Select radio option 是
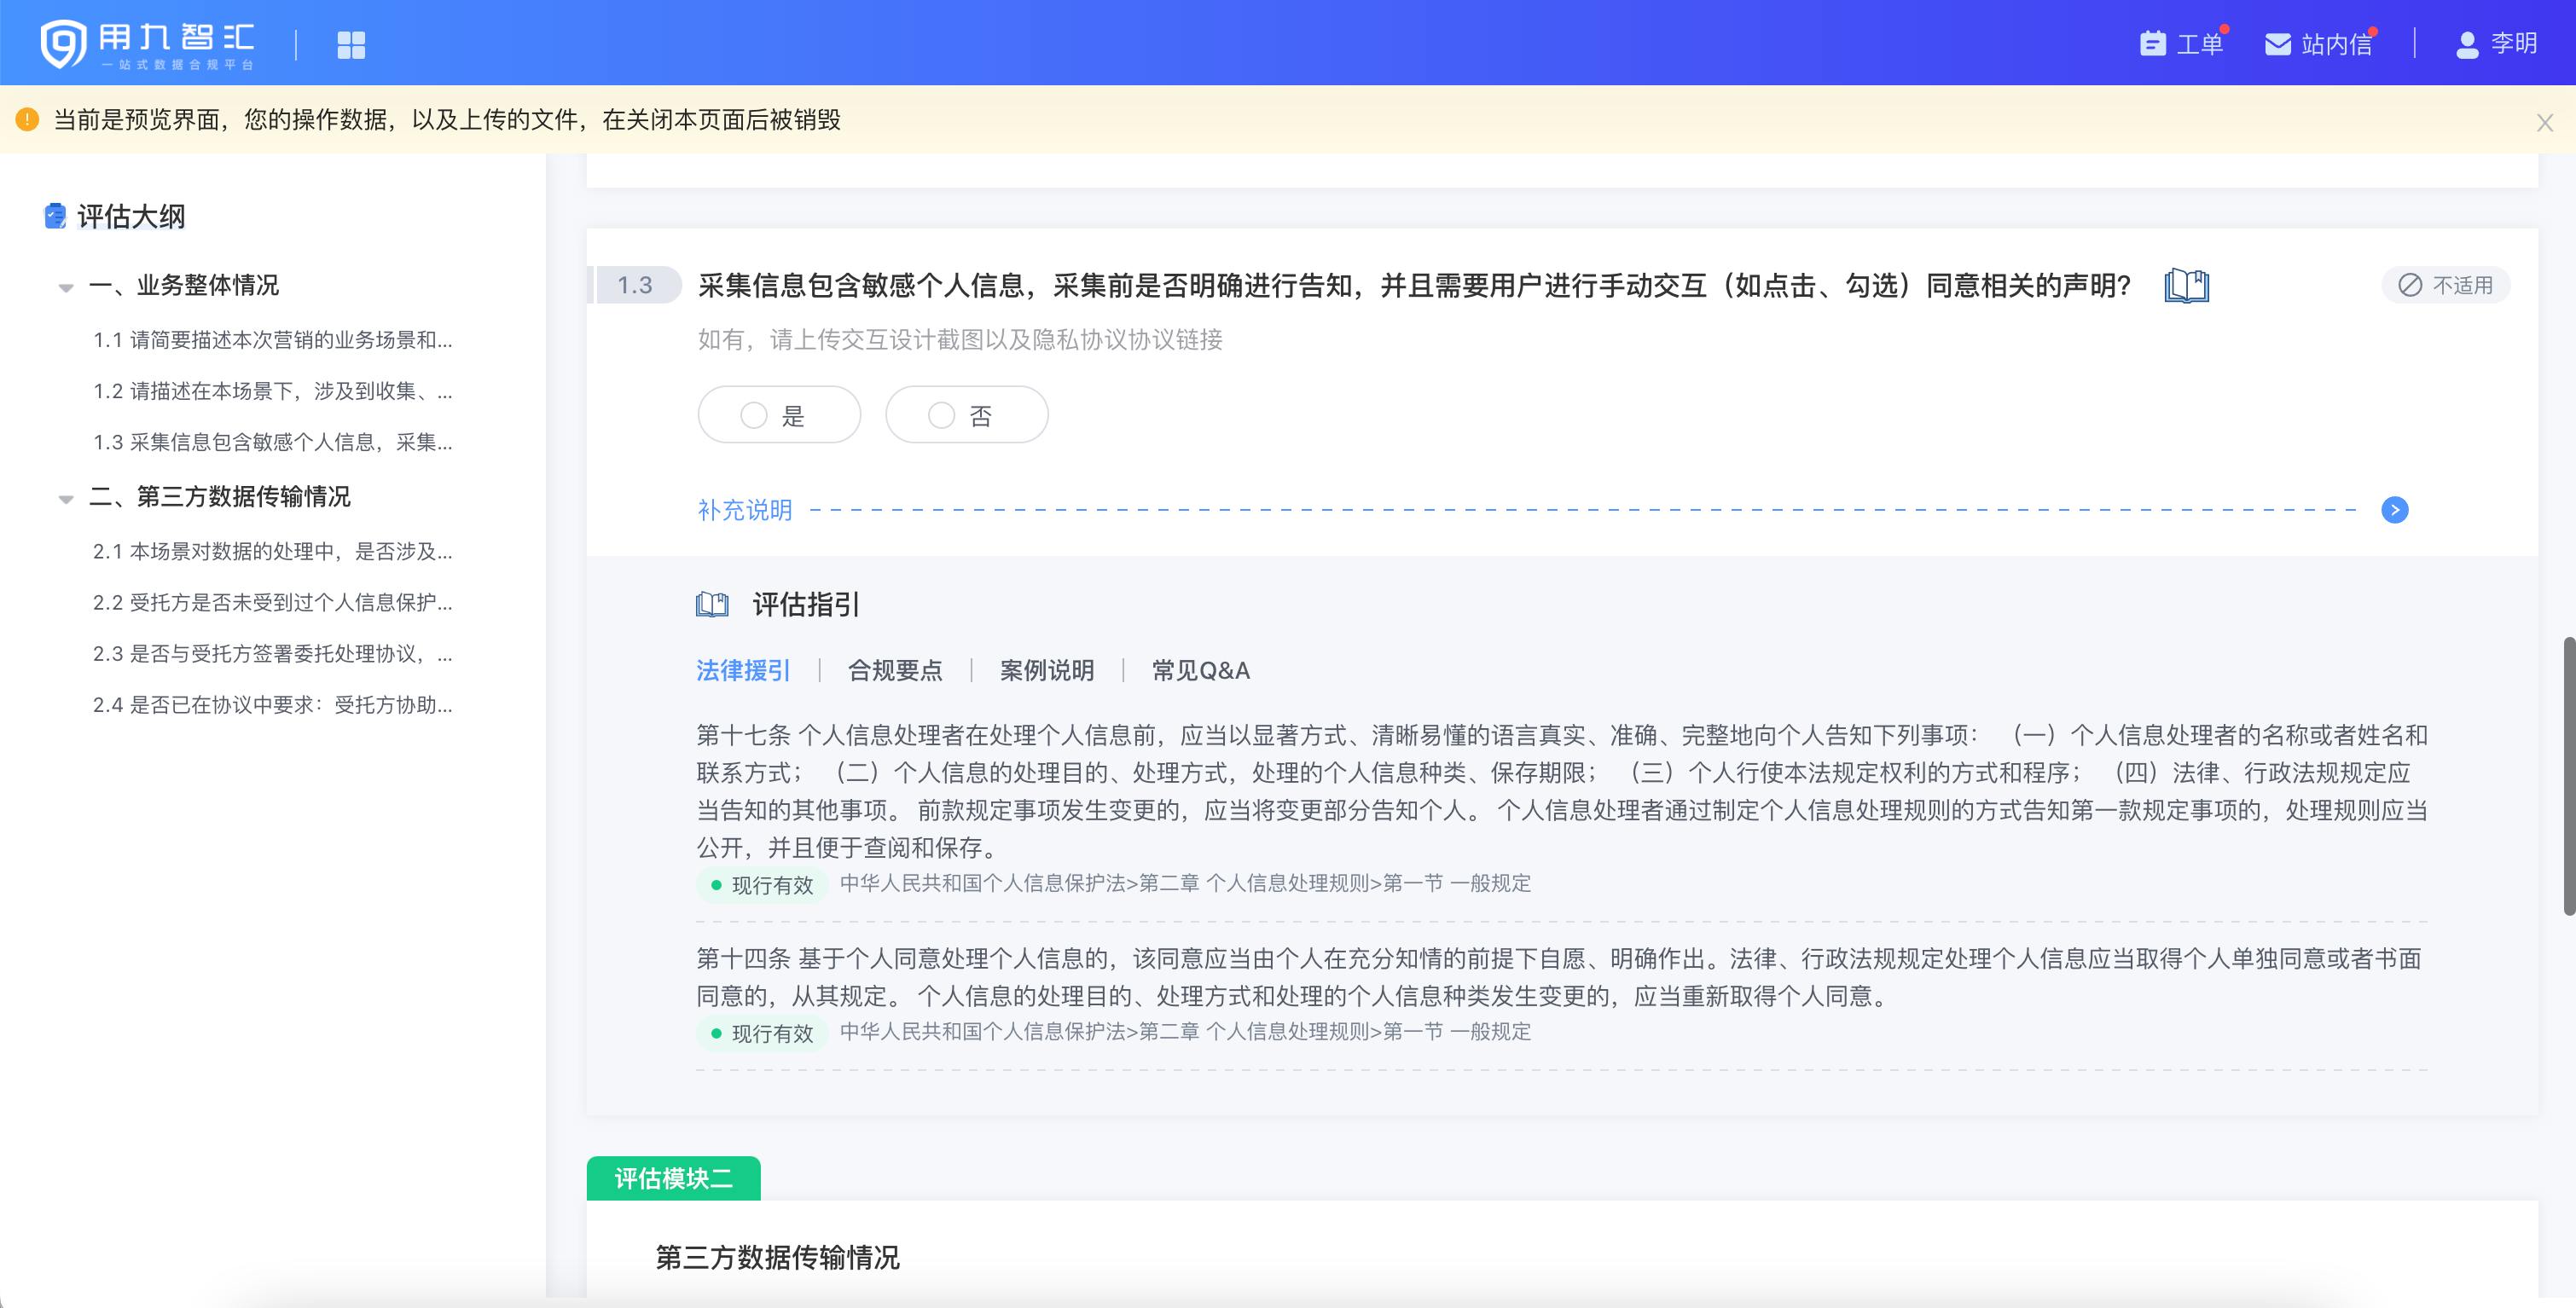Image resolution: width=2576 pixels, height=1308 pixels. [x=779, y=415]
